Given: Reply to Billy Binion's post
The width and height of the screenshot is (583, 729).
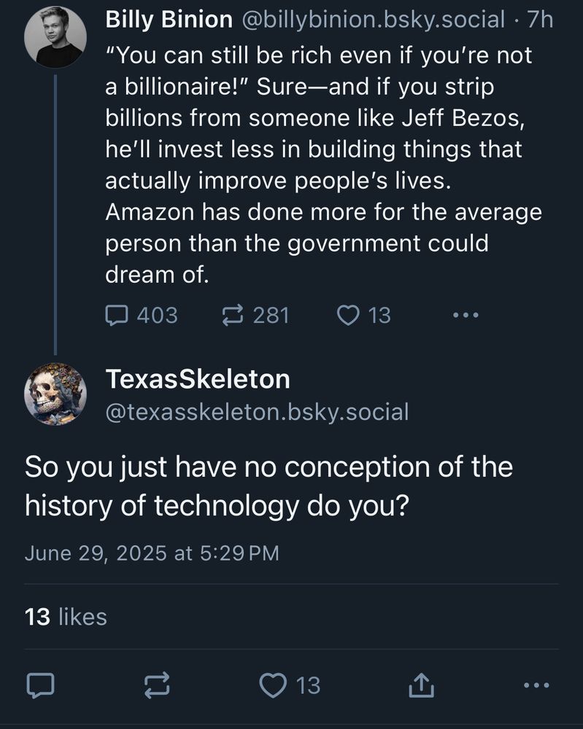Looking at the screenshot, I should point(117,315).
